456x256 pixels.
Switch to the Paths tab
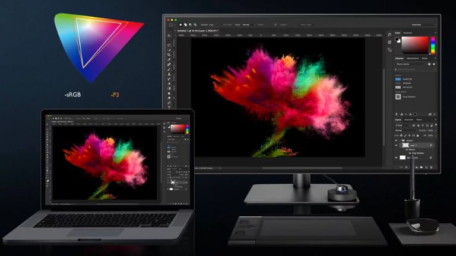419,120
